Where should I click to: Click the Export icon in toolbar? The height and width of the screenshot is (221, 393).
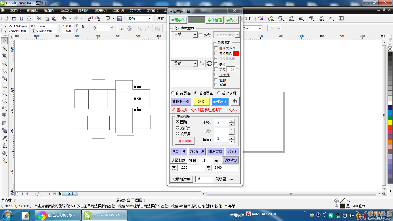[98, 18]
